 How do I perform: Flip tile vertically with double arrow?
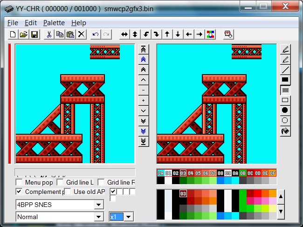click(x=135, y=34)
